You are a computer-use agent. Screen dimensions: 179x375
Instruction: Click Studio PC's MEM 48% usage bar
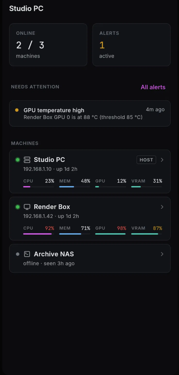tap(75, 187)
